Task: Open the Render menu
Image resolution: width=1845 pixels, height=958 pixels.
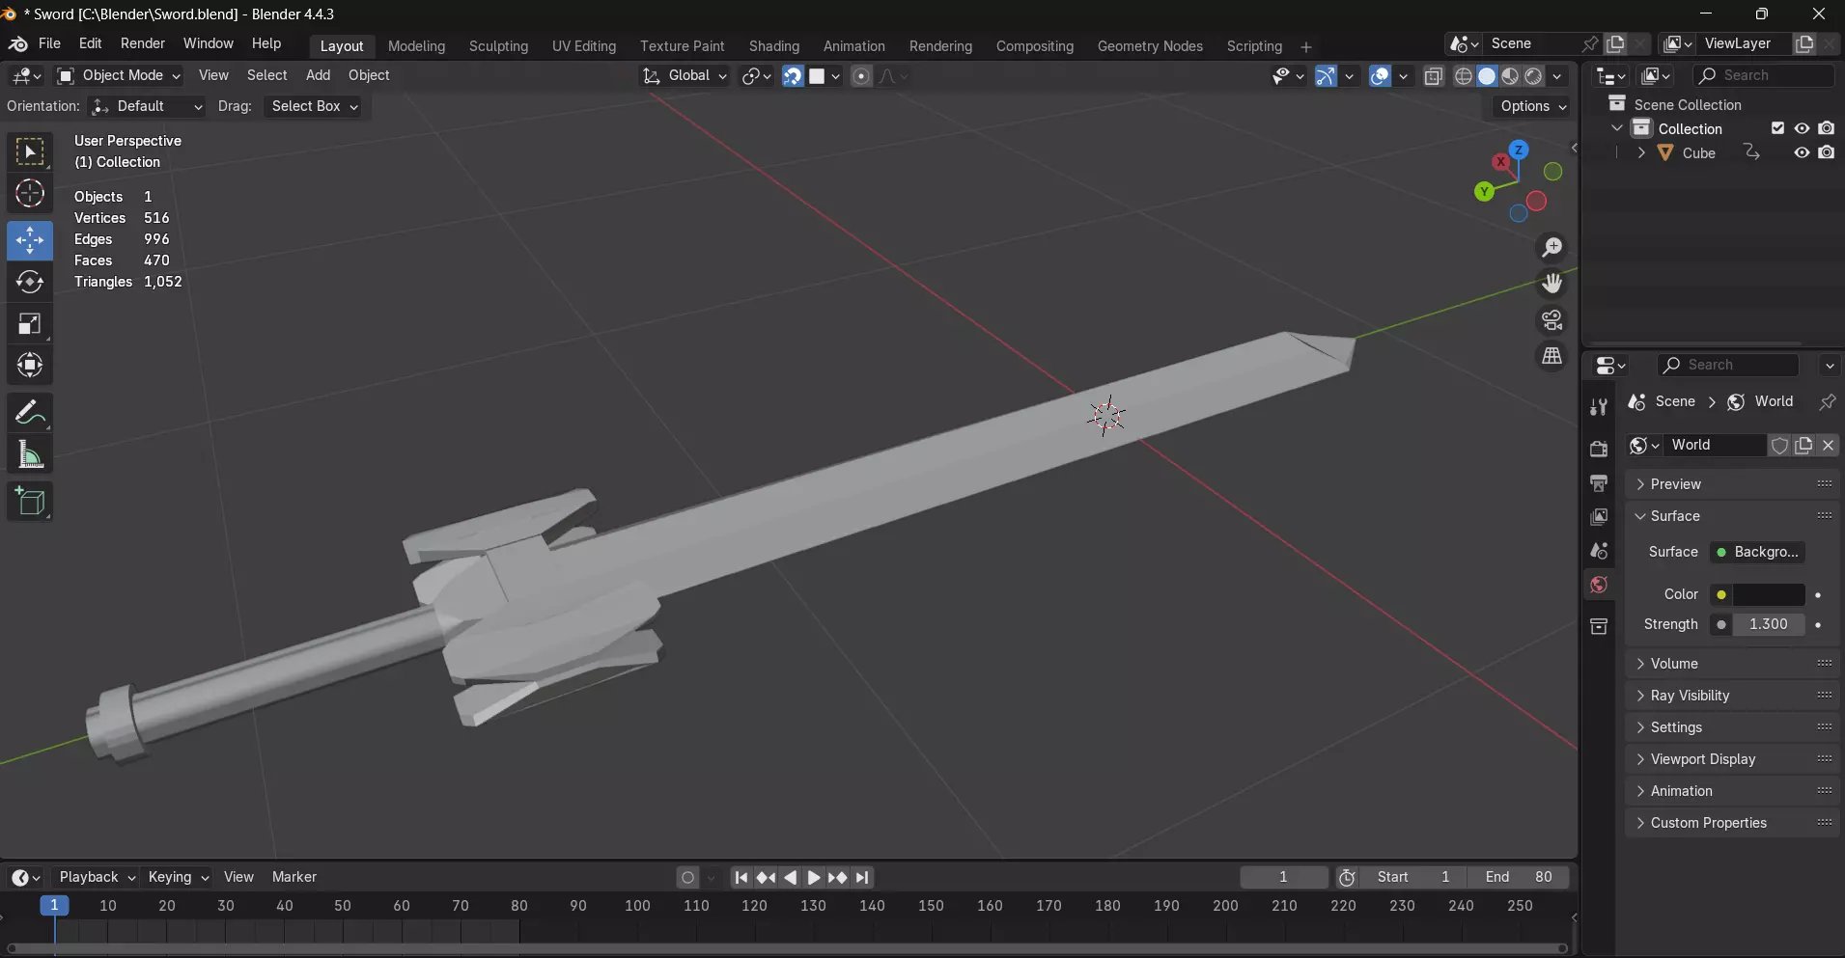Action: click(x=143, y=43)
